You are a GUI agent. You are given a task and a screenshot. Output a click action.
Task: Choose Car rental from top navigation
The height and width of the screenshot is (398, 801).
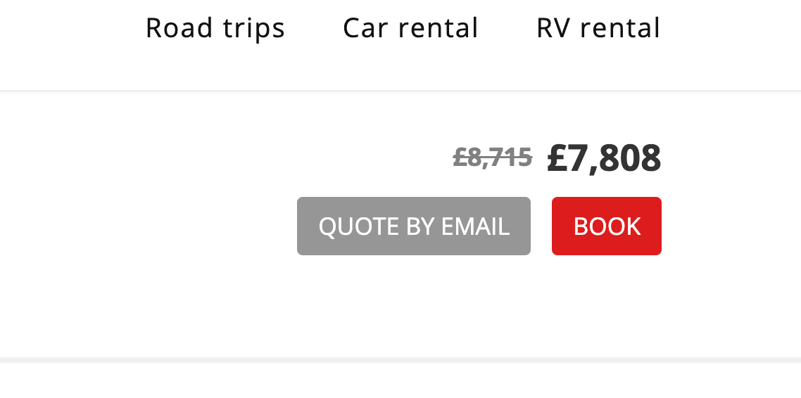click(x=411, y=28)
